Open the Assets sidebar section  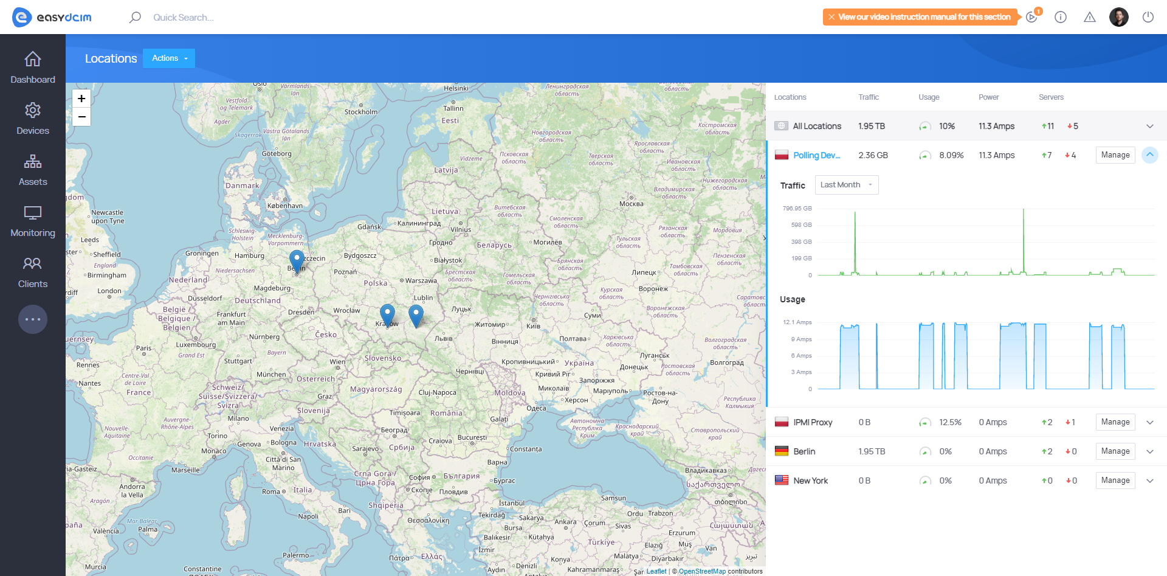tap(33, 170)
